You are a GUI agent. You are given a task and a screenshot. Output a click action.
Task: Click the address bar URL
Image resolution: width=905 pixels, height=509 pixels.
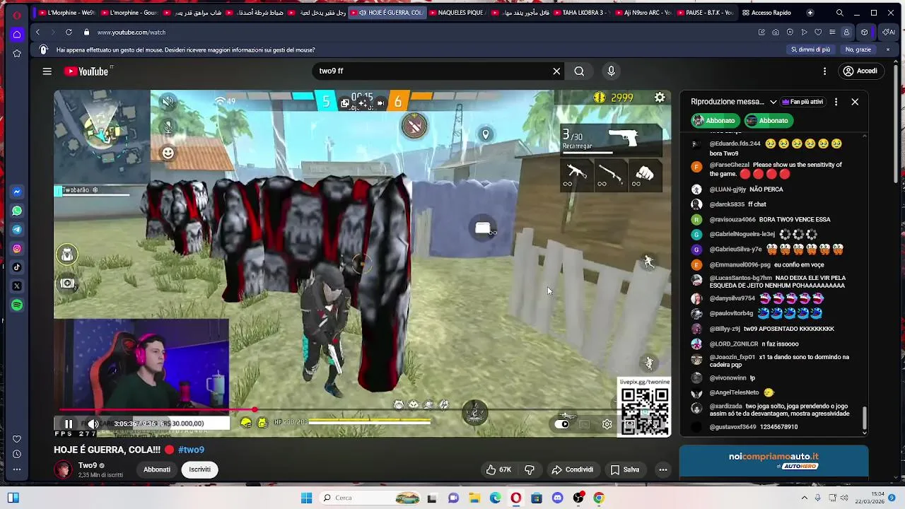132,33
